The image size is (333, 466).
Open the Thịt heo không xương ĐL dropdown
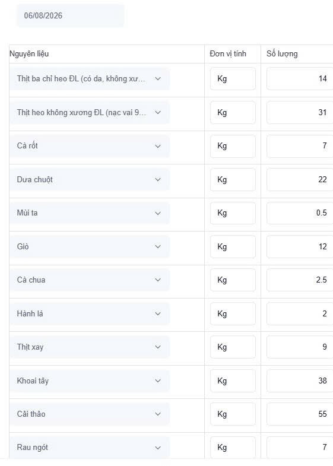pyautogui.click(x=90, y=112)
